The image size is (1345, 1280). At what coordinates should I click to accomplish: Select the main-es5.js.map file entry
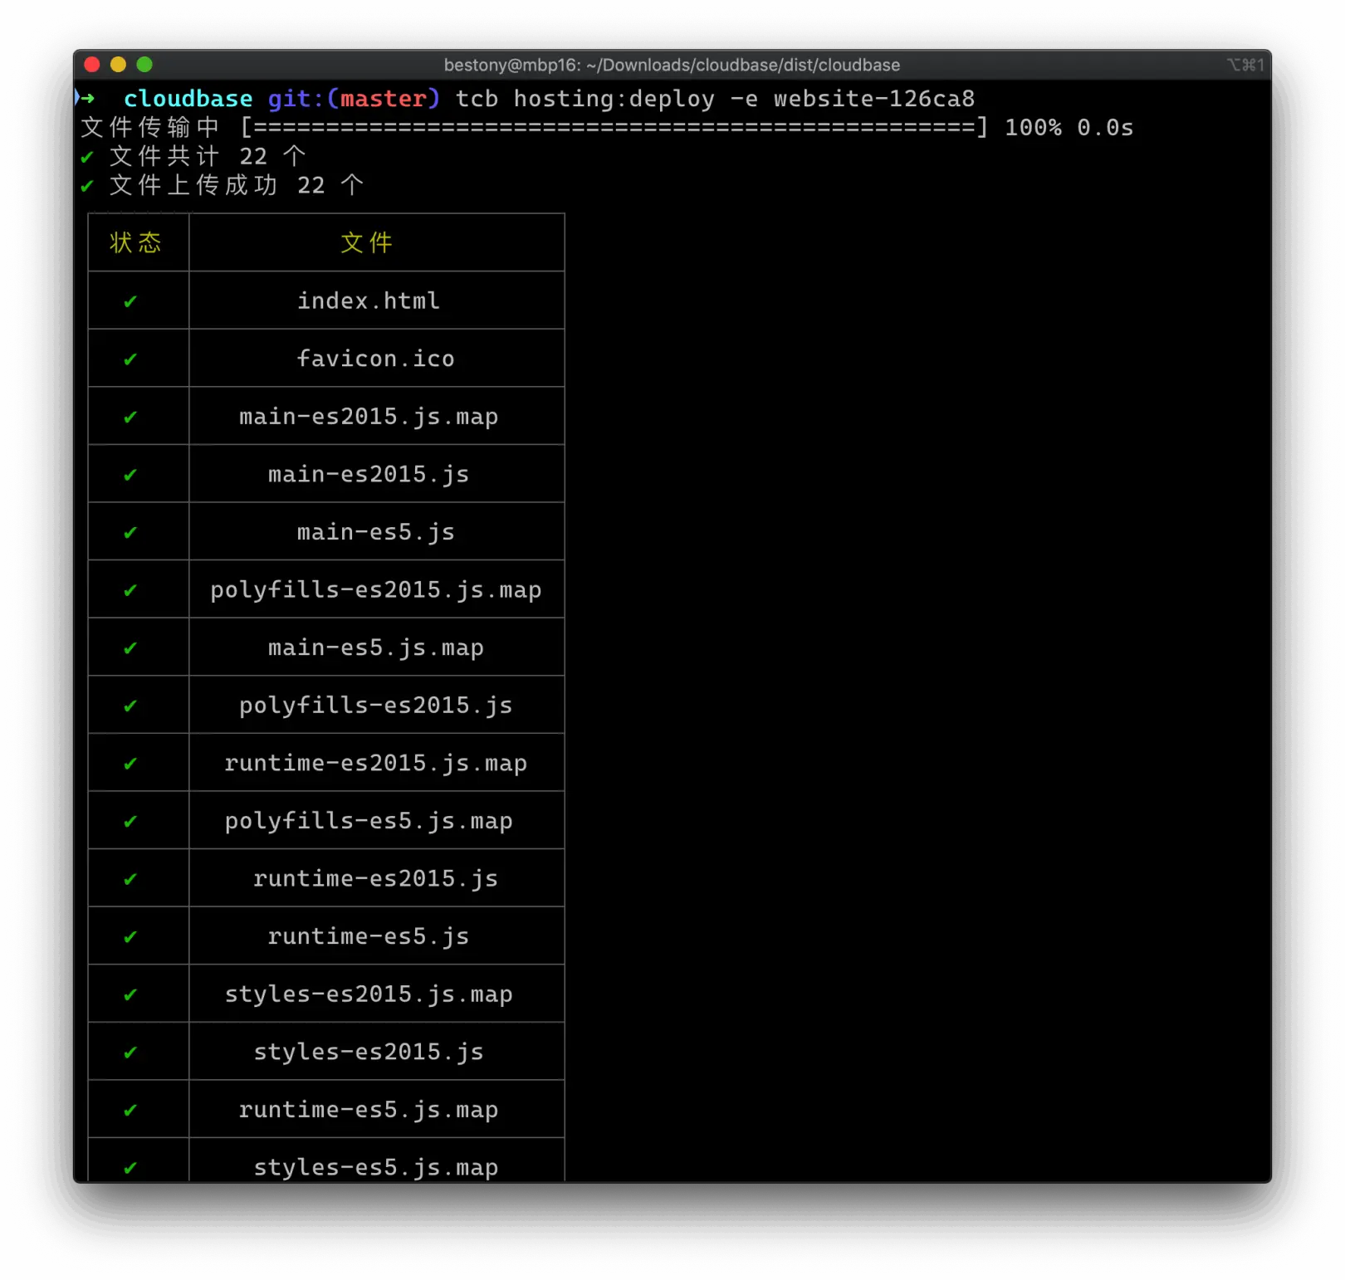coord(375,647)
